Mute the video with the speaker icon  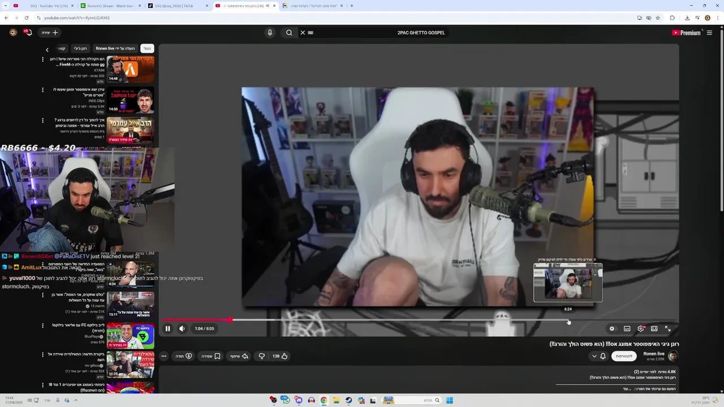[x=182, y=328]
